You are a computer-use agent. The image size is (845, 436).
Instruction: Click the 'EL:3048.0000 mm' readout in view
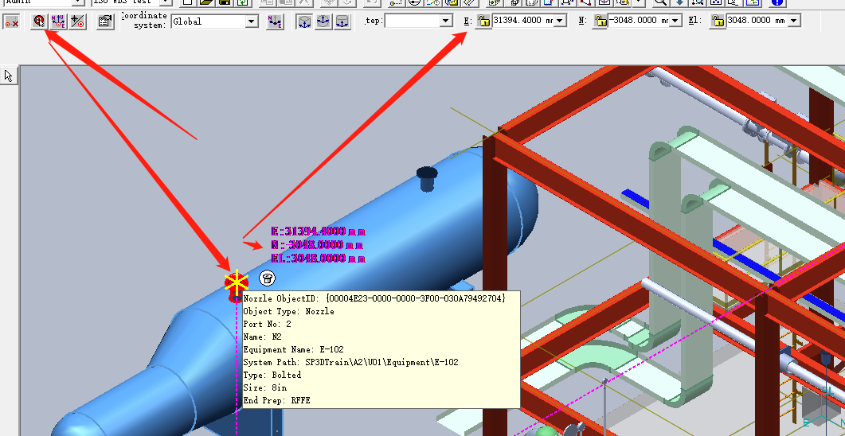coord(319,259)
